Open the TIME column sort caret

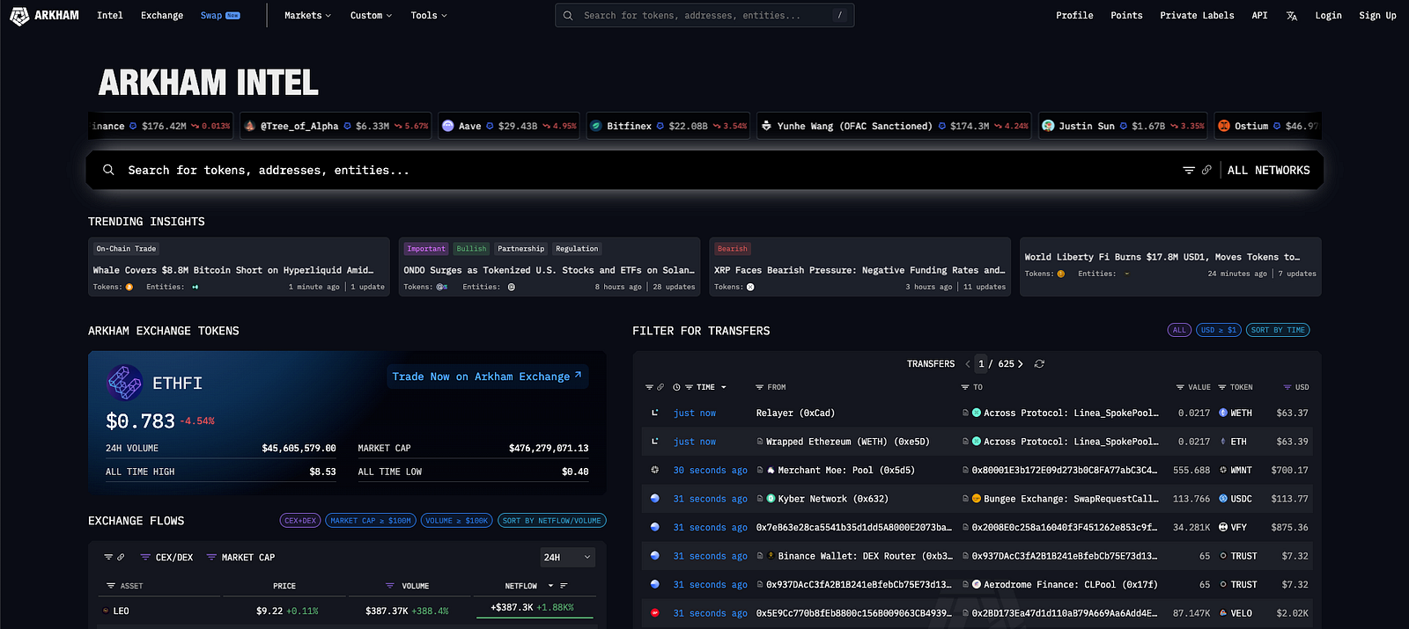pos(724,387)
